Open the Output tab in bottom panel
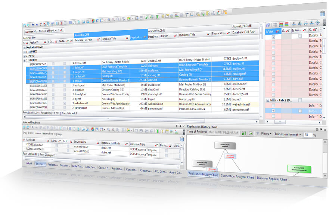Viewport: 329px width, 216px height. tap(29, 163)
